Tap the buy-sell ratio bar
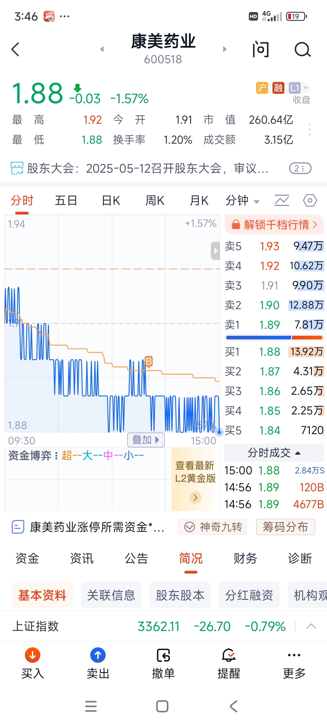327x726 pixels. click(274, 338)
